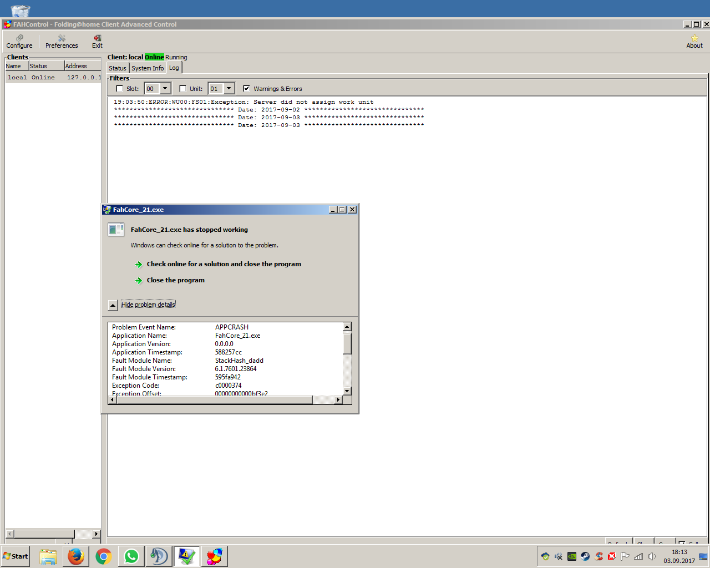Click the exception code c0000374
Image resolution: width=710 pixels, height=568 pixels.
228,386
